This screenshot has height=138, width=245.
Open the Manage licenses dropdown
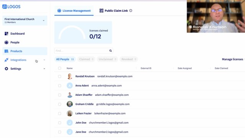(233, 59)
